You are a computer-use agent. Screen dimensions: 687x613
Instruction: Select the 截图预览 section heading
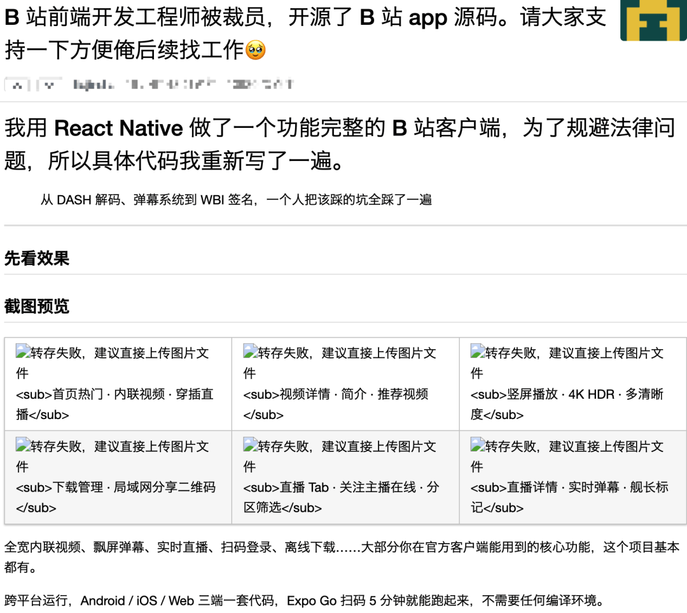(37, 307)
